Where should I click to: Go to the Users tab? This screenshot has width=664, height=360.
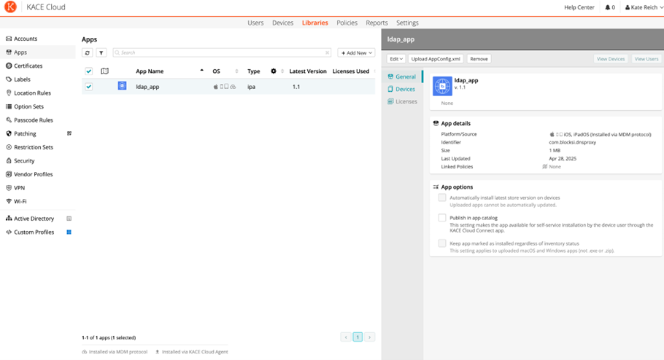pos(255,23)
